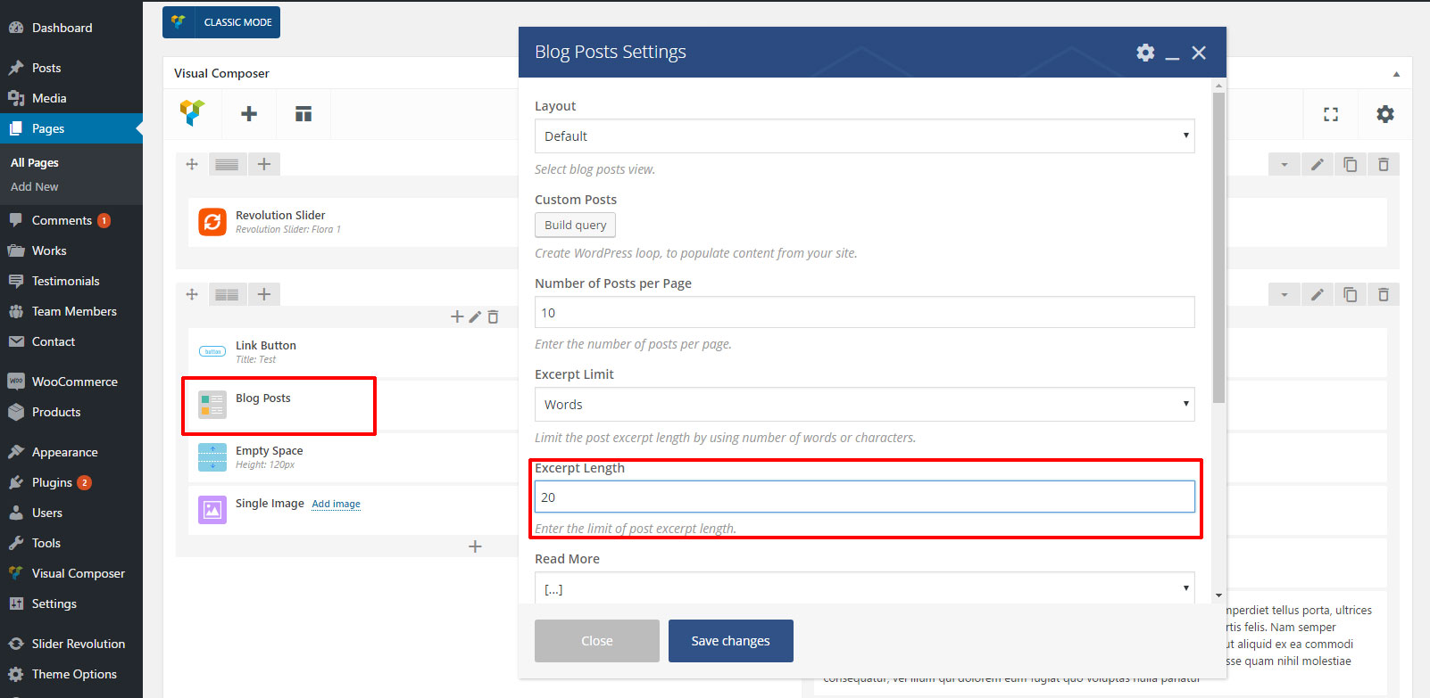This screenshot has height=698, width=1430.
Task: Click the Number of Posts per Page field
Action: pos(863,313)
